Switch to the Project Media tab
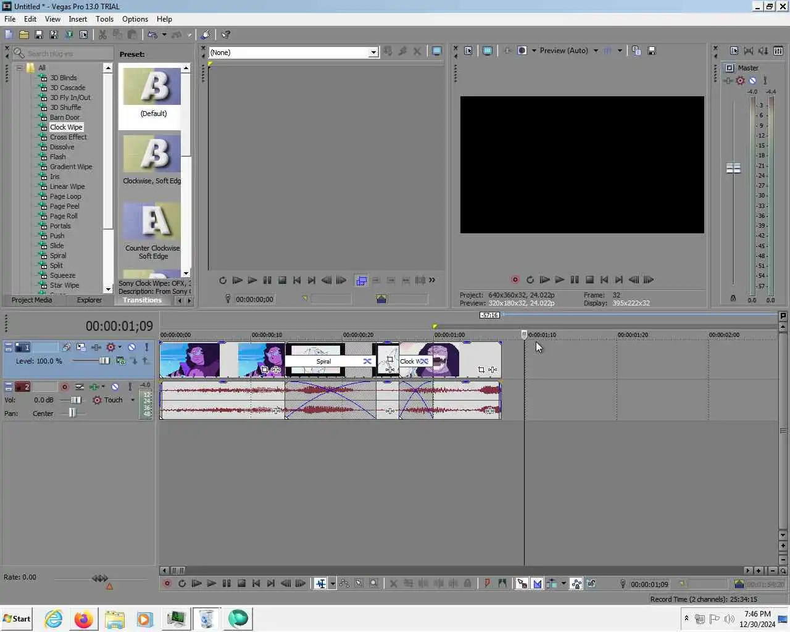The image size is (790, 632). [x=31, y=300]
